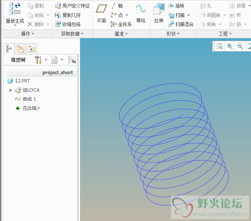Click 用户定义特征 button

point(72,6)
